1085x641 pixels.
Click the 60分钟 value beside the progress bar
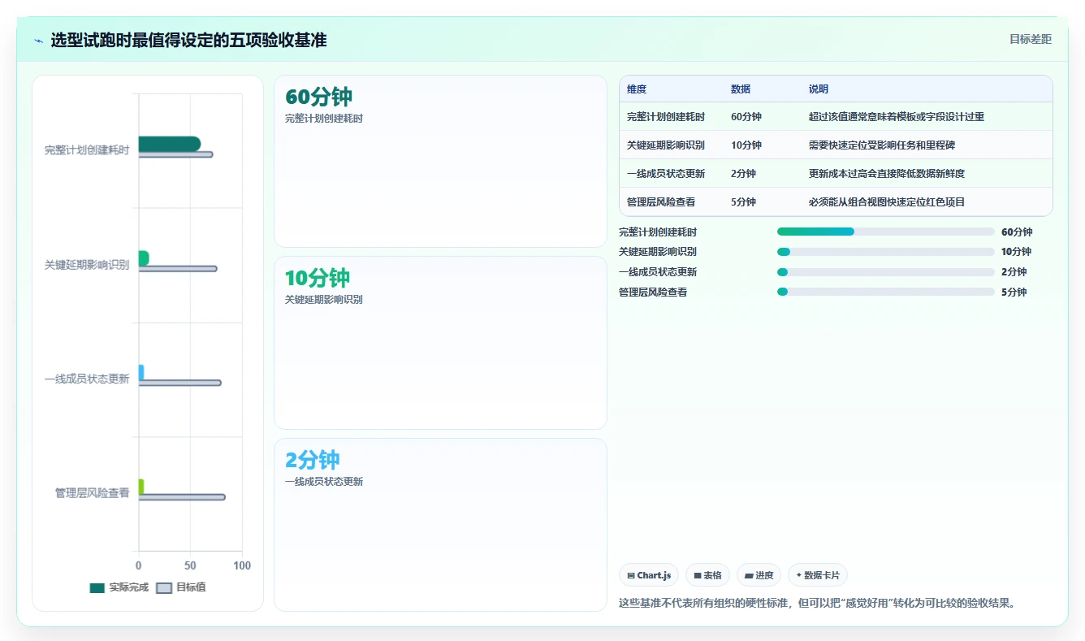click(x=1017, y=232)
